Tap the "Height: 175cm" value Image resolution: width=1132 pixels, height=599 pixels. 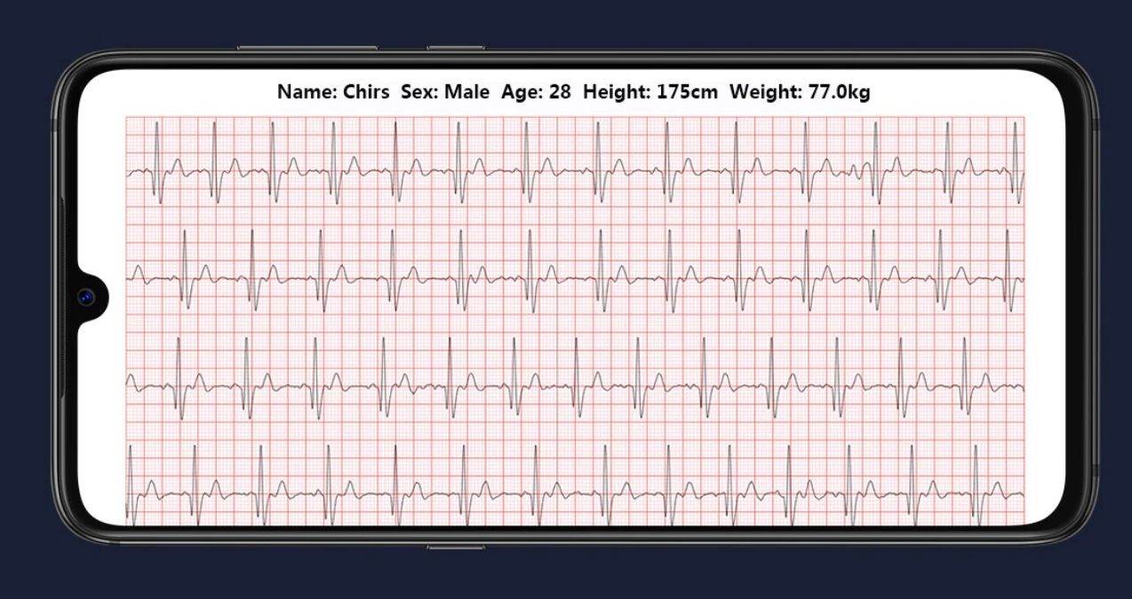pos(650,91)
